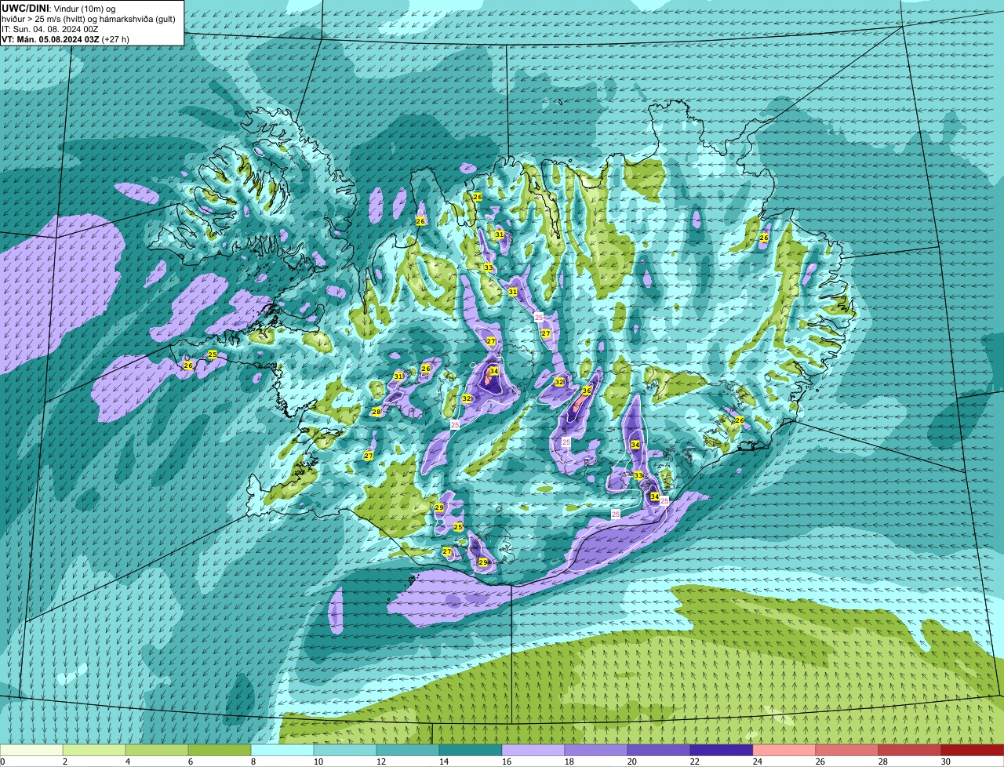Pick legend swatch between 12 and 14
This screenshot has height=767, width=1004.
pos(408,751)
